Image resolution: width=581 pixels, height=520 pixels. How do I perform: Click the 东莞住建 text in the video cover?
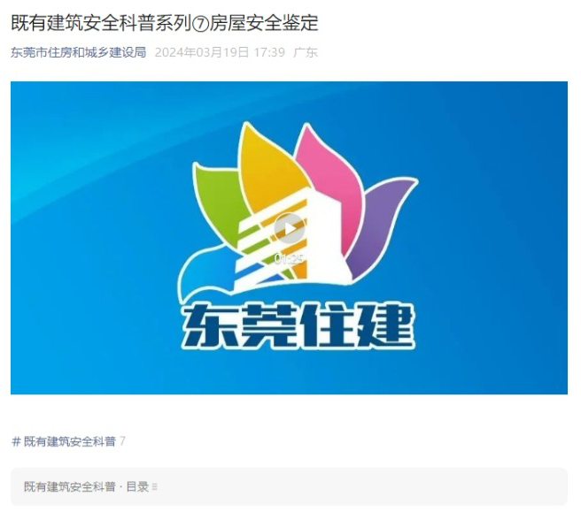298,325
